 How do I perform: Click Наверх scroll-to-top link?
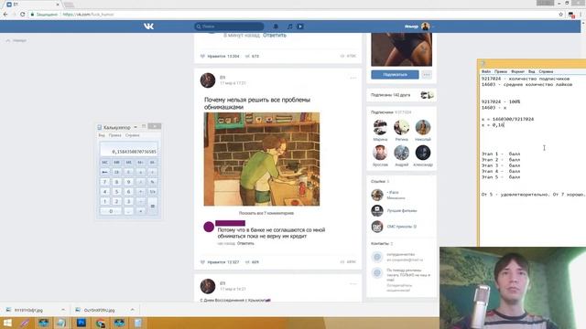click(16, 40)
